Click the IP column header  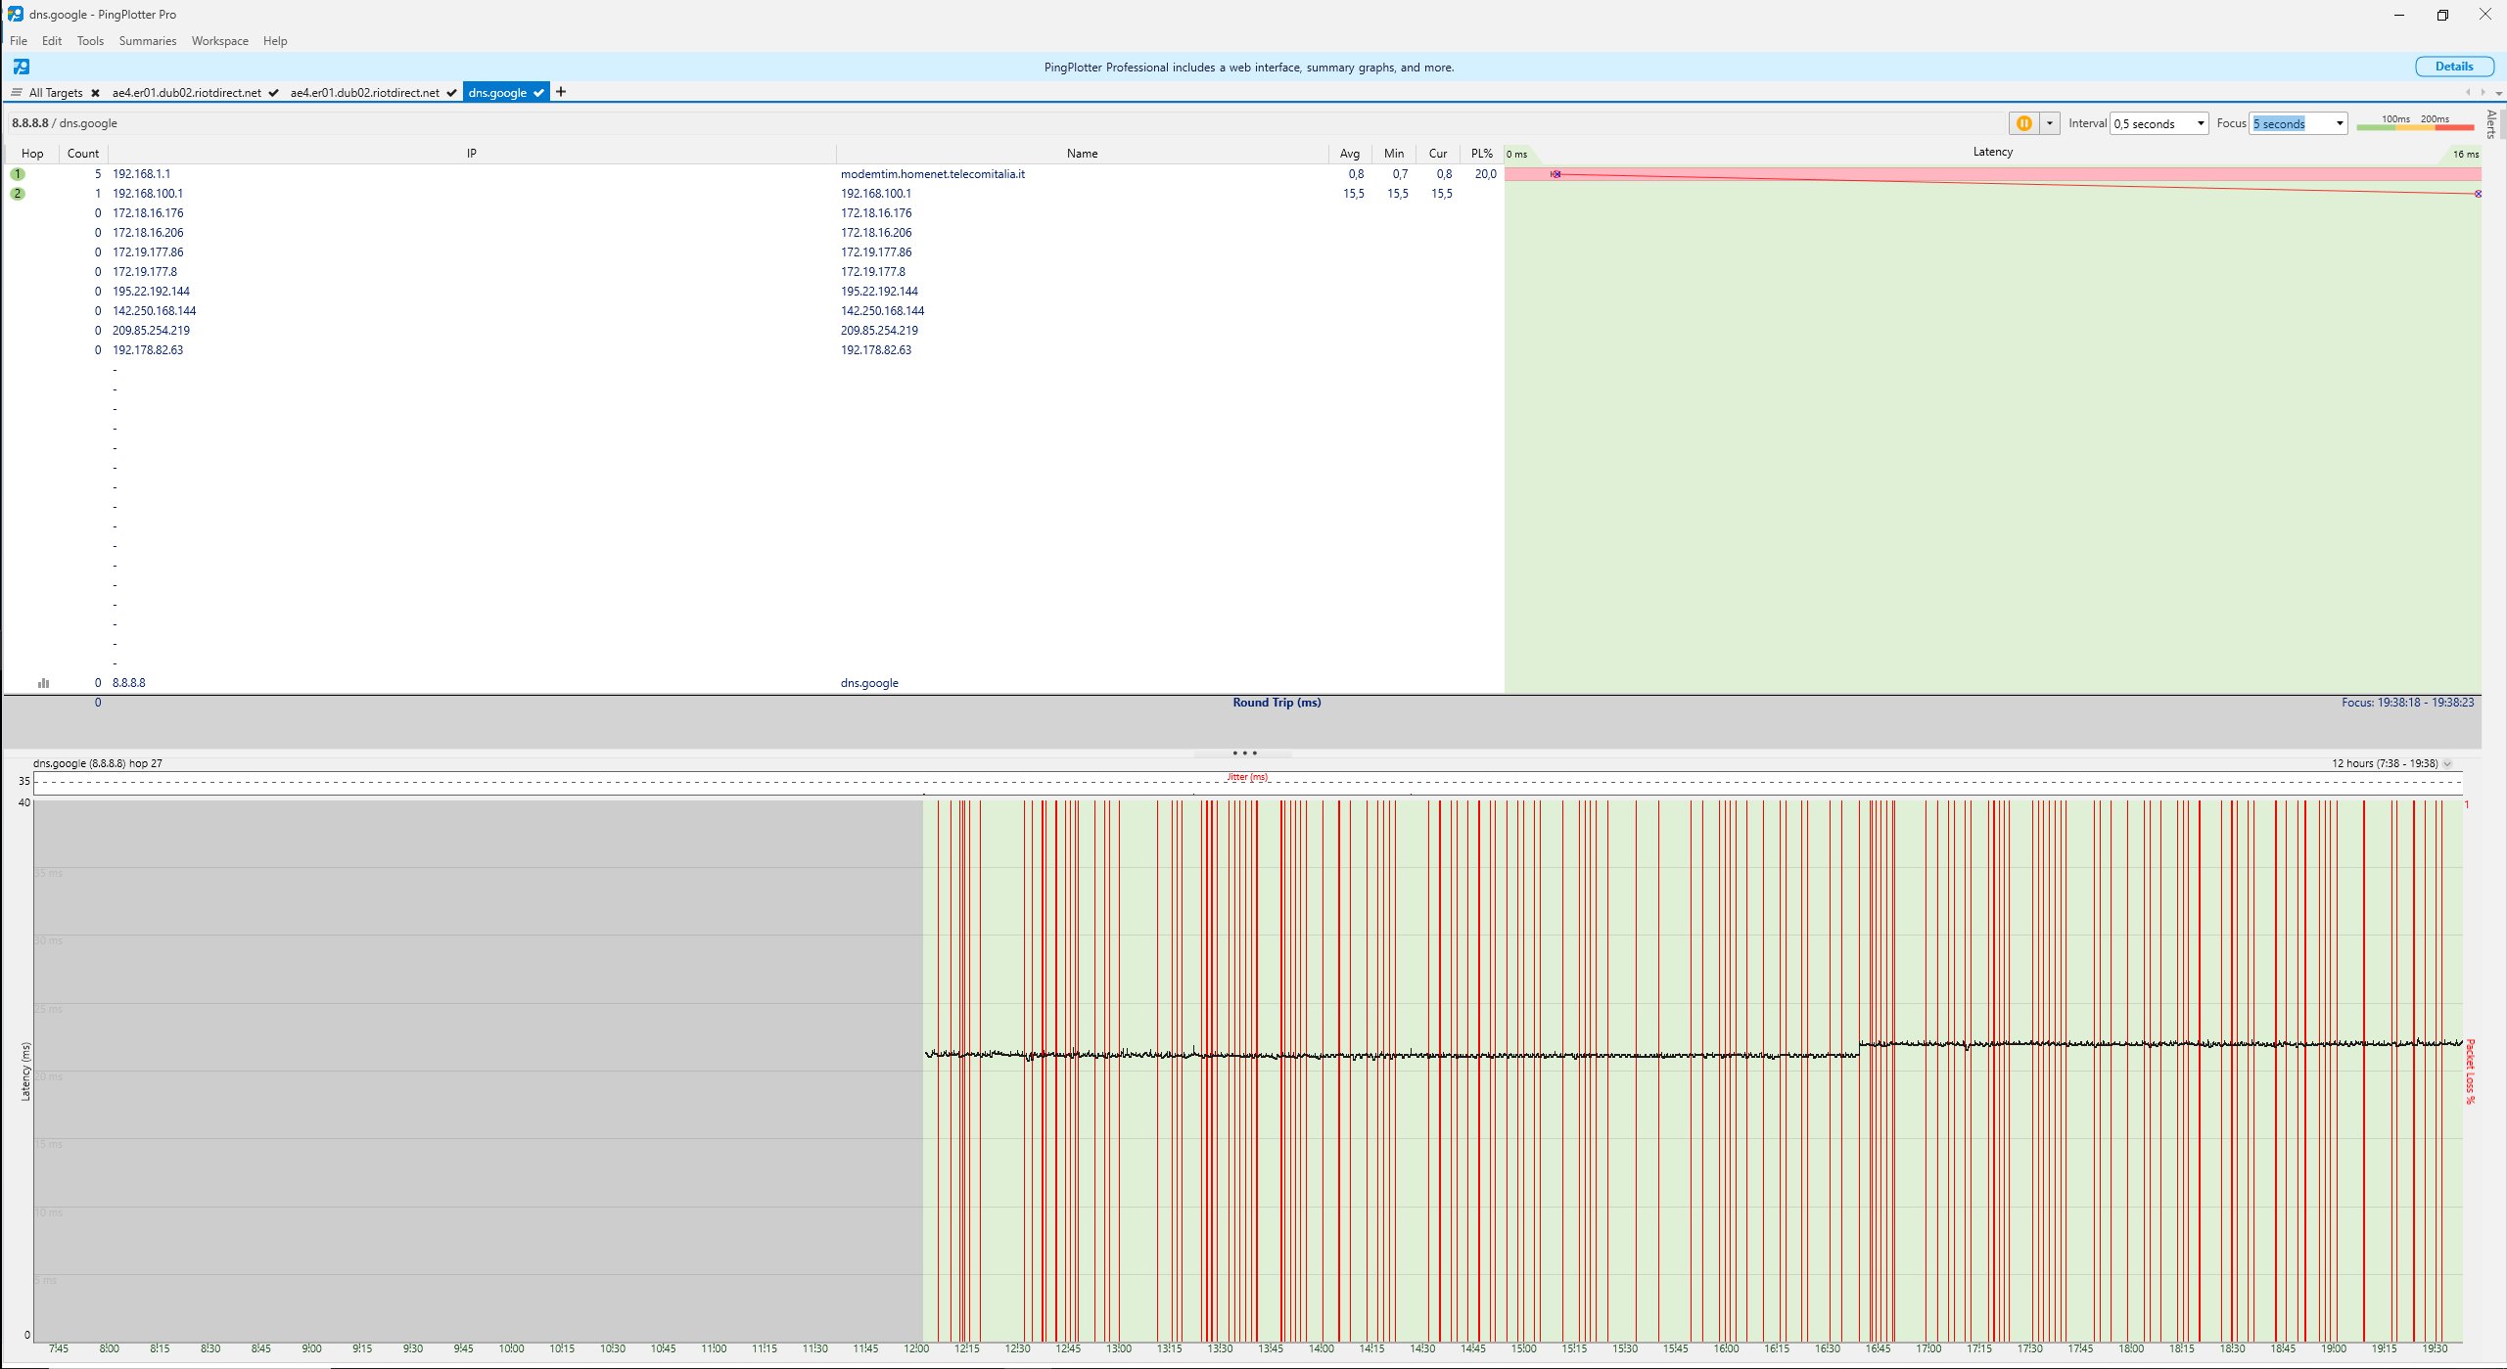[x=471, y=154]
